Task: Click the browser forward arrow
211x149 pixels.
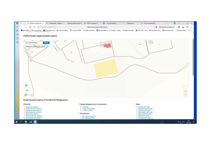Action: coord(26,27)
